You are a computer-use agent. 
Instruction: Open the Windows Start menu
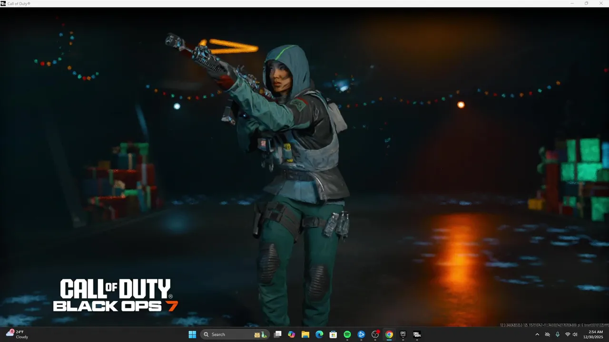pos(192,334)
